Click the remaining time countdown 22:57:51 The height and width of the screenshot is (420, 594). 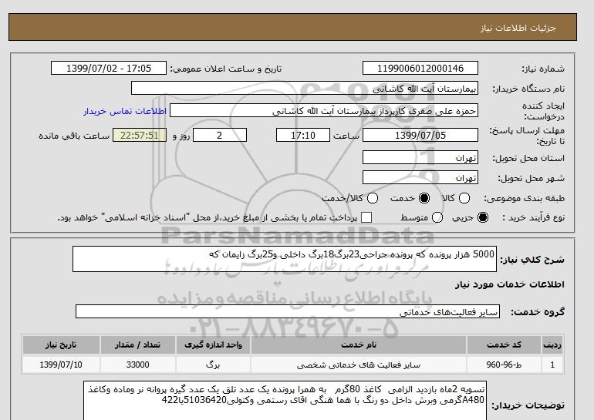140,135
